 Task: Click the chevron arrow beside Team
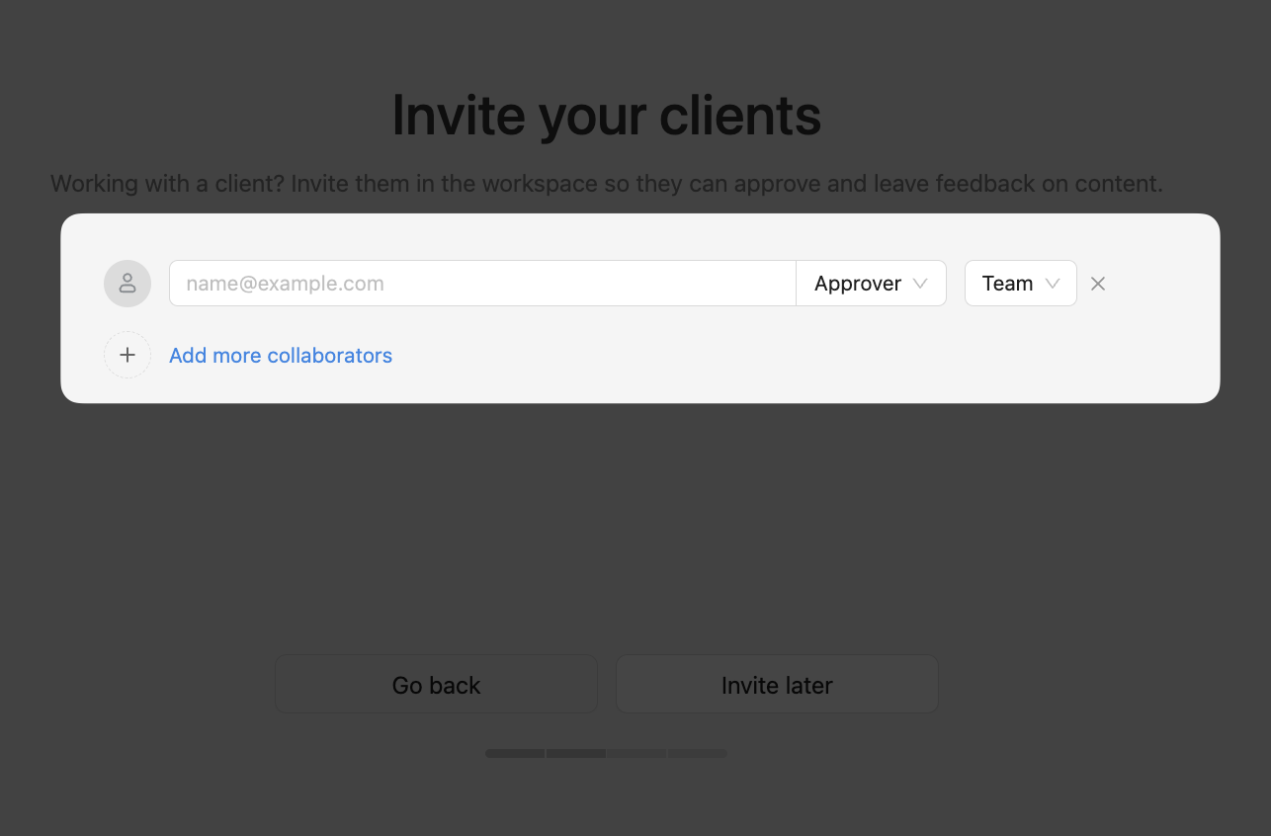[x=1053, y=284]
